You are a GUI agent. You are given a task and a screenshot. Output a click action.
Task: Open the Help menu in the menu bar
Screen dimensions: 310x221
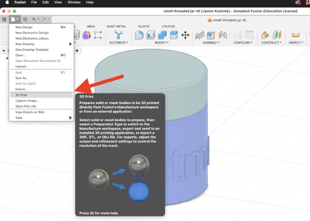90,2
